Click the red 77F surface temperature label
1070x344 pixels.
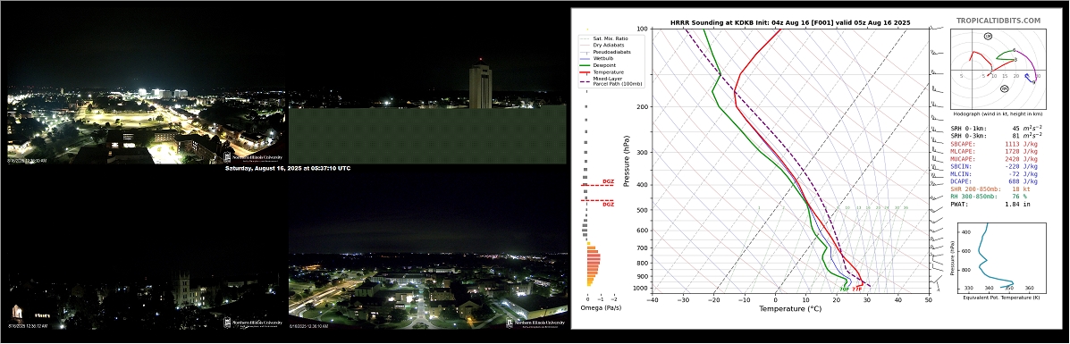point(857,289)
